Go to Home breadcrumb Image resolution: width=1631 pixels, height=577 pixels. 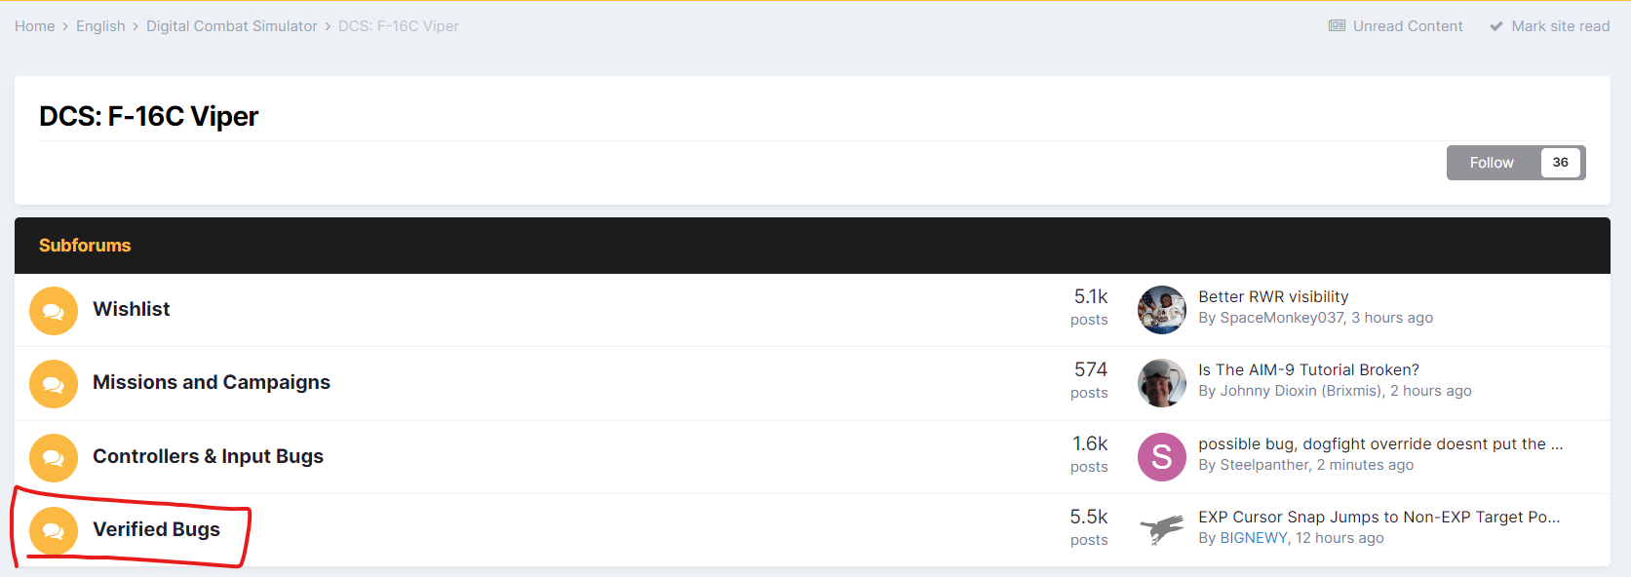[35, 26]
